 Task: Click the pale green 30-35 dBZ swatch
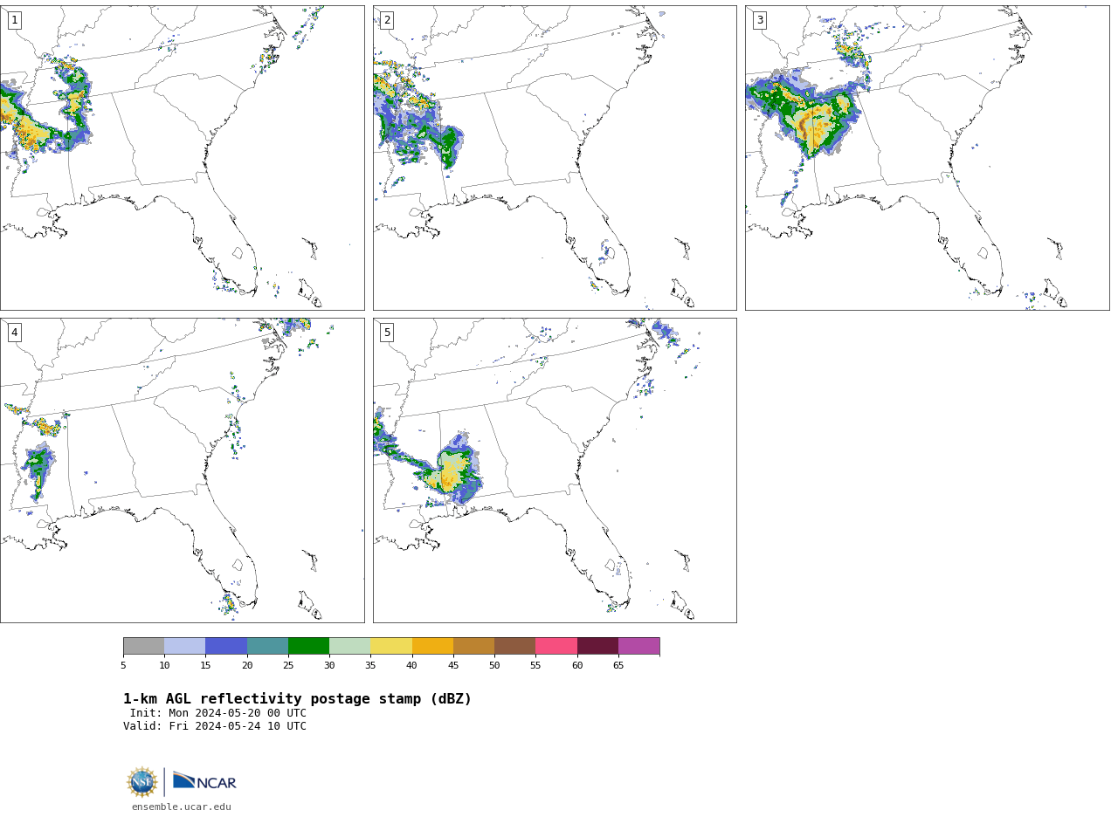(x=349, y=646)
